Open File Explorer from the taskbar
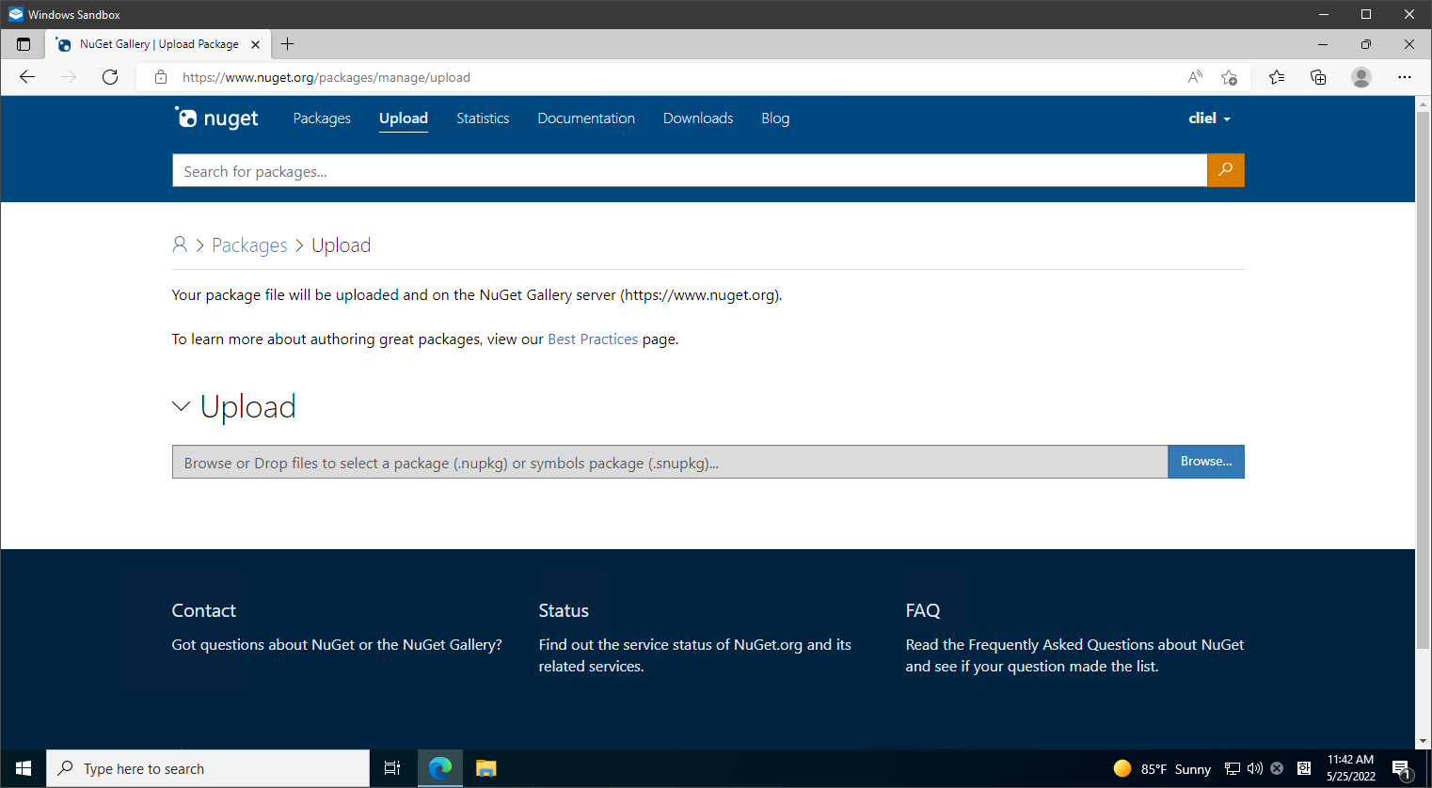The image size is (1432, 788). [x=485, y=768]
